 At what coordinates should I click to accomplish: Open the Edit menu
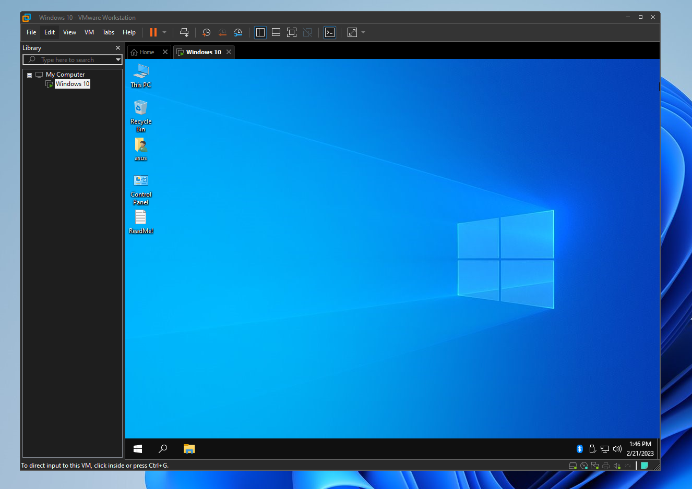[x=50, y=32]
